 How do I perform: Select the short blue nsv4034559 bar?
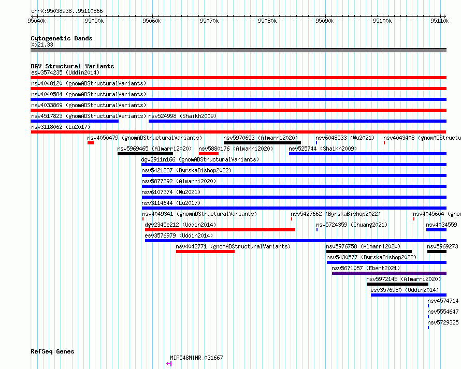click(436, 230)
